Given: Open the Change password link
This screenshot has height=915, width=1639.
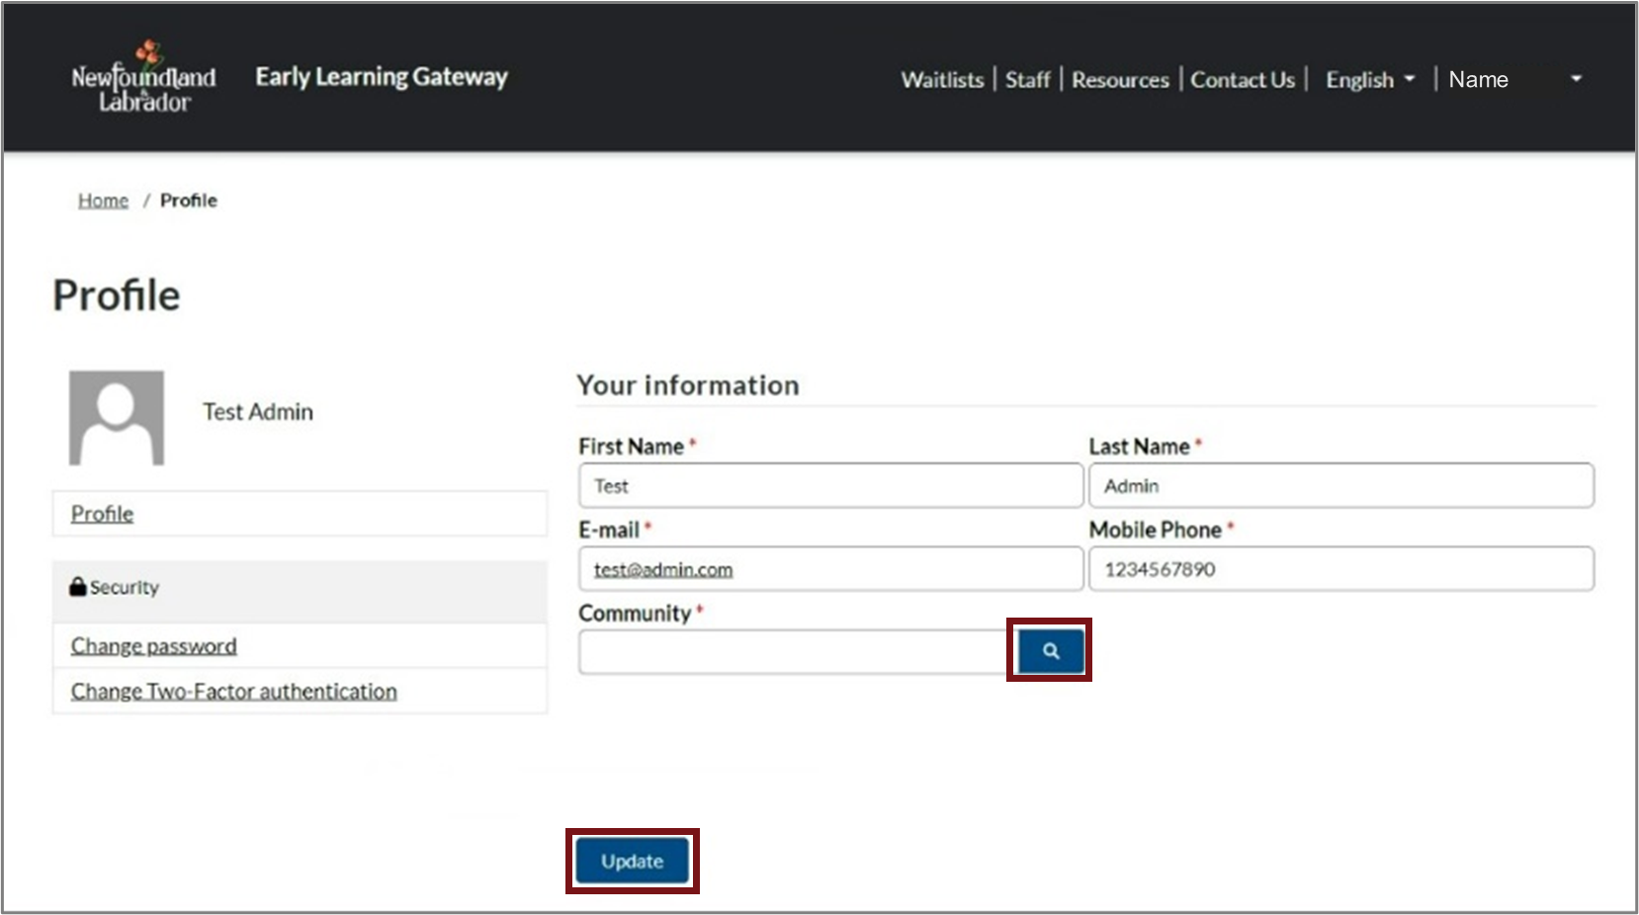Looking at the screenshot, I should (153, 646).
